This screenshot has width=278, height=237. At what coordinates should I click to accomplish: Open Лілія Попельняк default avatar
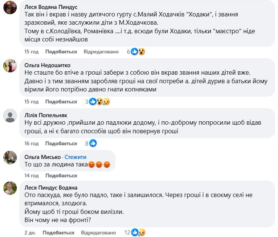(x=10, y=115)
